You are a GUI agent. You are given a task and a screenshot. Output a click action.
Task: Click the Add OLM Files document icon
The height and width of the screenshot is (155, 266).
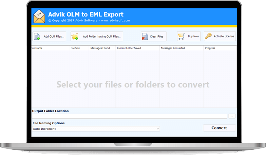coord(37,36)
